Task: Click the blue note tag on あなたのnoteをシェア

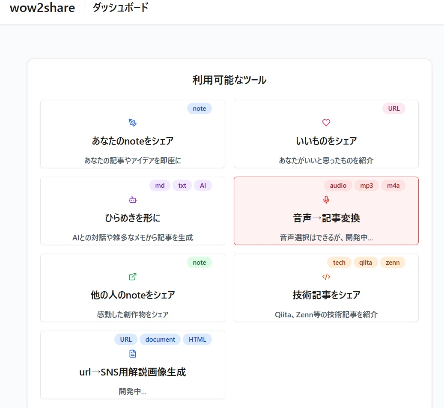Action: pos(200,109)
